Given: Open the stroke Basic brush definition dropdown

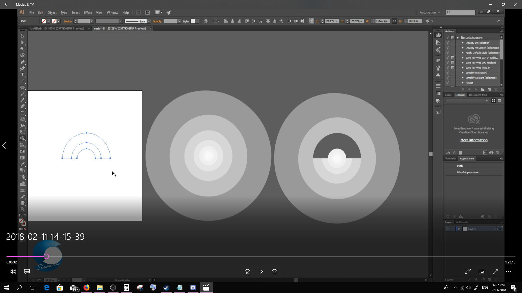Looking at the screenshot, I should pyautogui.click(x=149, y=21).
